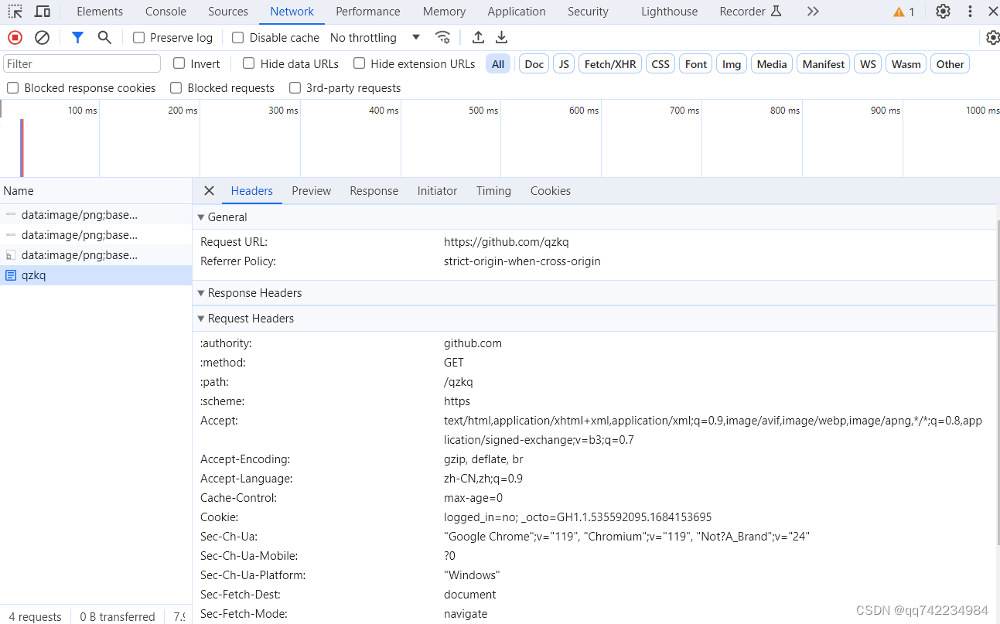Viewport: 1000px width, 624px height.
Task: Select the qzkq request in list
Action: pos(34,275)
